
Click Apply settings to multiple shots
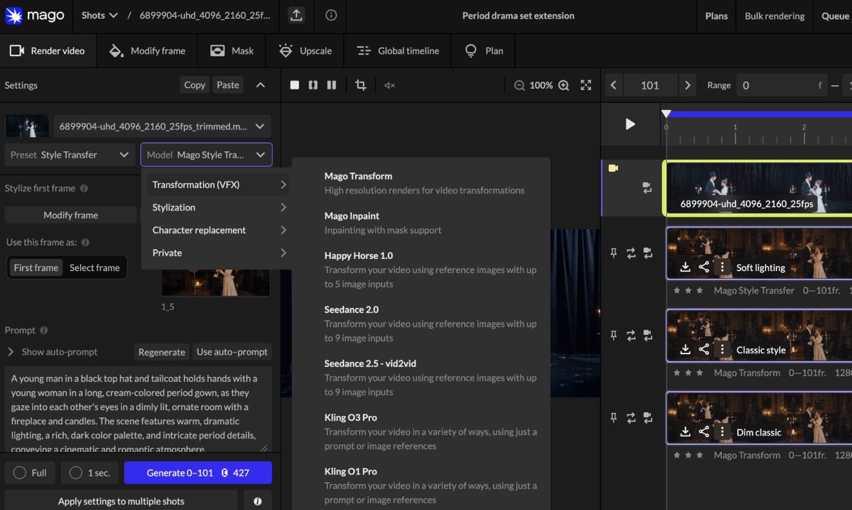121,501
